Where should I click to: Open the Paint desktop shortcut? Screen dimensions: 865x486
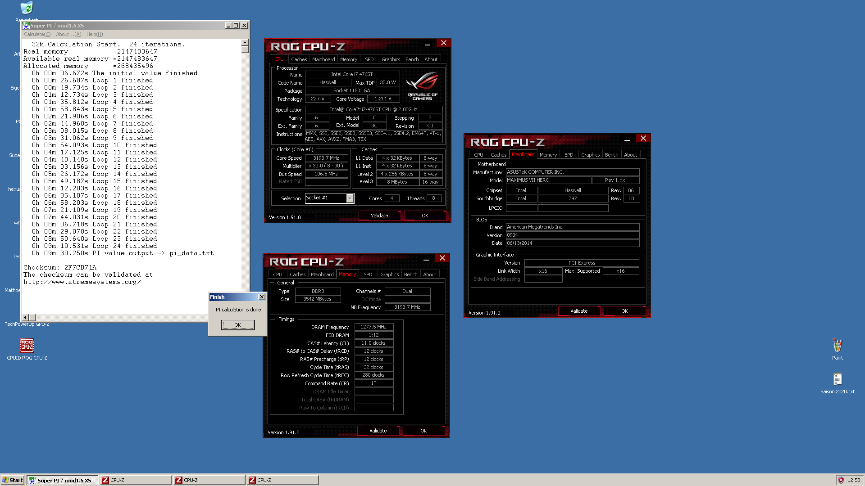tap(837, 349)
